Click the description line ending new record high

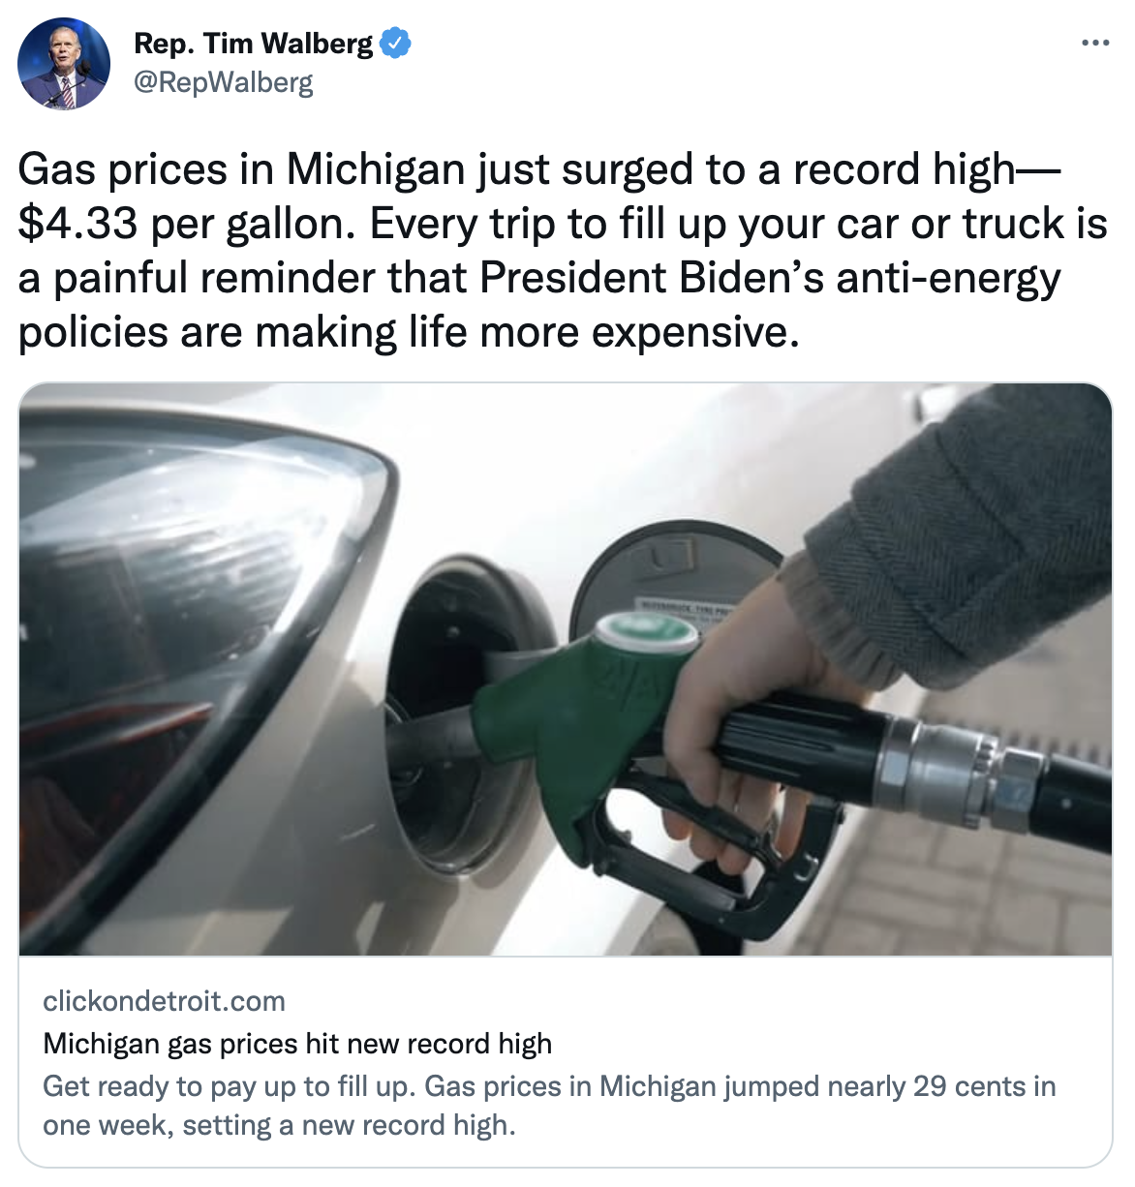tap(280, 1125)
